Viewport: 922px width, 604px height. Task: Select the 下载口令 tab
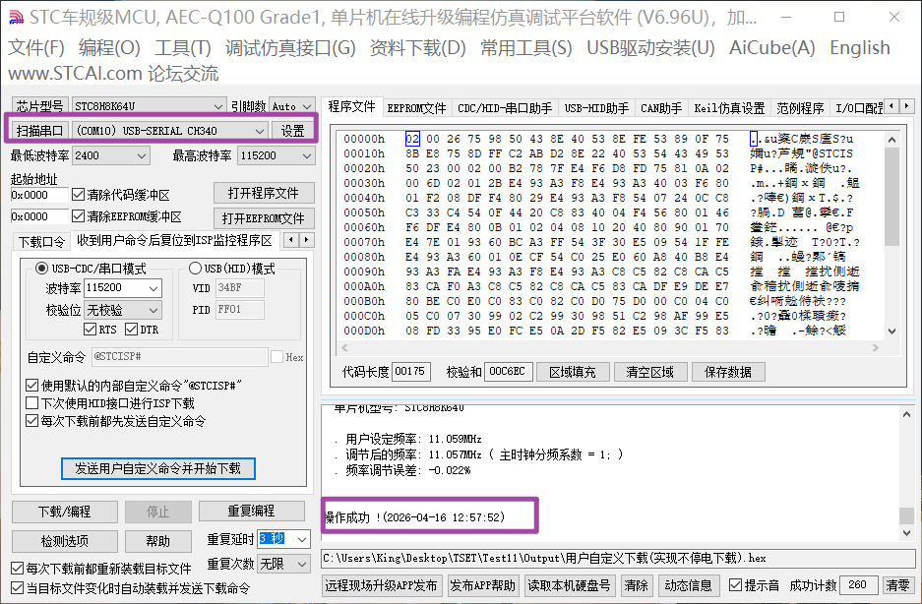coord(41,242)
